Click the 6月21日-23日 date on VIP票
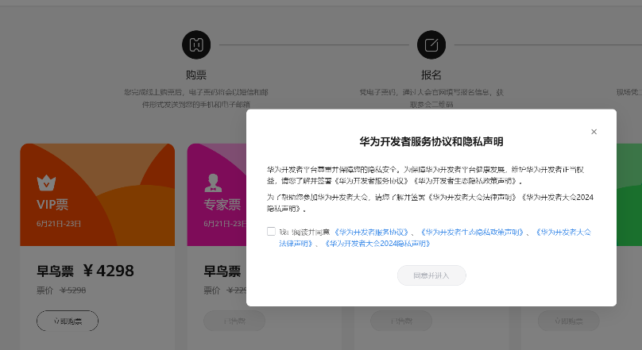 pyautogui.click(x=59, y=224)
